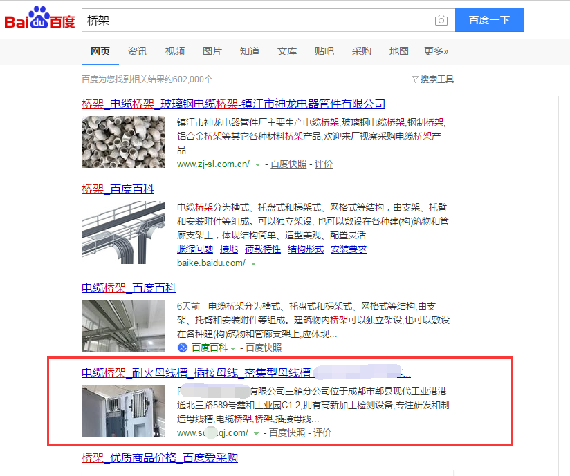
Task: Open the 地图 tab
Action: pyautogui.click(x=398, y=51)
